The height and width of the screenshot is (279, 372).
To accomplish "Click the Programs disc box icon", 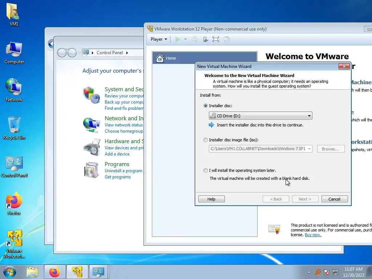I will pyautogui.click(x=91, y=170).
